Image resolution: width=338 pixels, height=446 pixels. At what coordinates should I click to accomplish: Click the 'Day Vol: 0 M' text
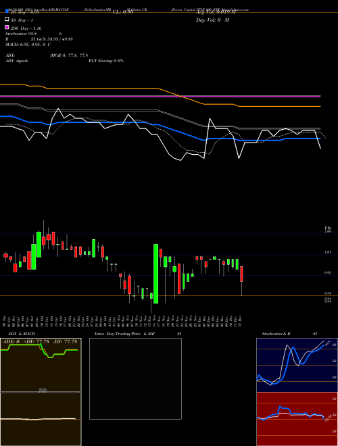pos(212,20)
